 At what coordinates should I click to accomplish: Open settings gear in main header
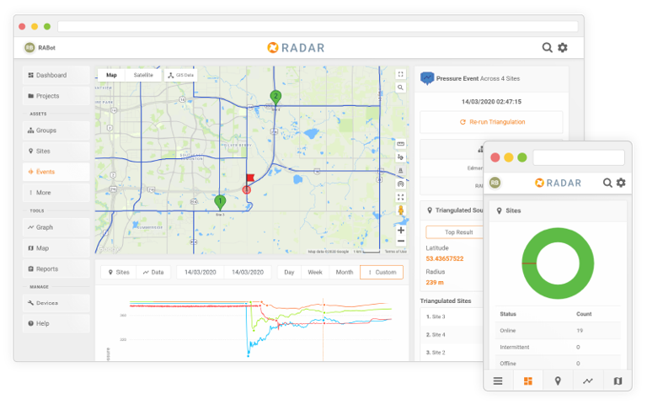(563, 48)
